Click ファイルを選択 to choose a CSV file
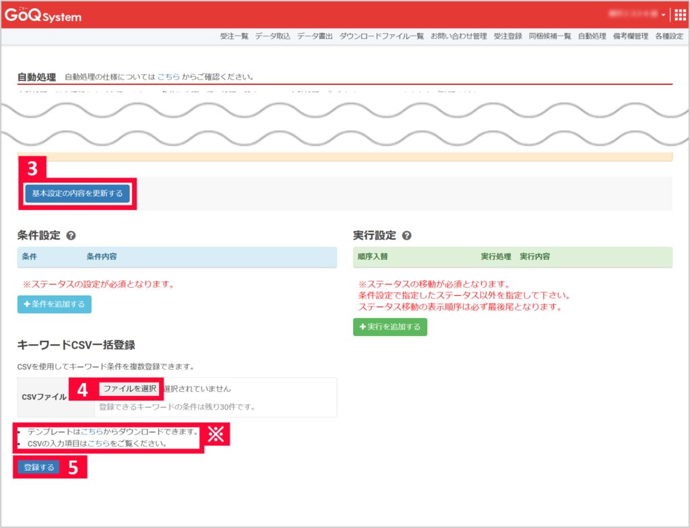 tap(129, 389)
